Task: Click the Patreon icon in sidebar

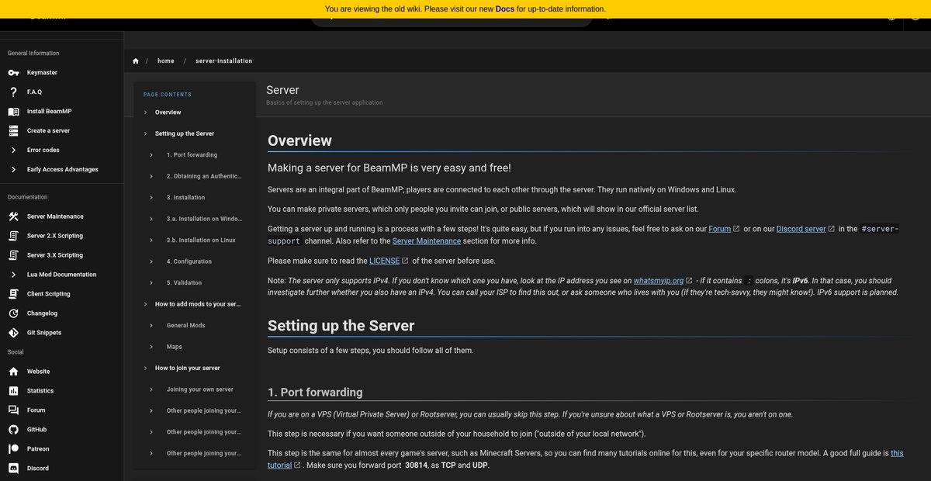Action: pyautogui.click(x=13, y=449)
